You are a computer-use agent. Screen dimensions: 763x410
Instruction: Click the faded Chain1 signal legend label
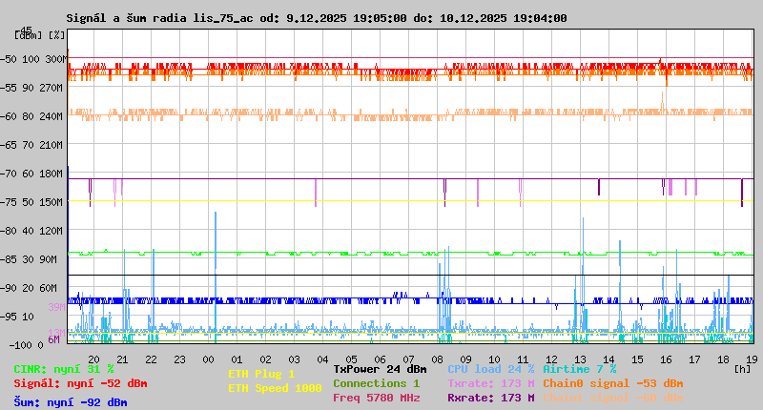point(612,398)
